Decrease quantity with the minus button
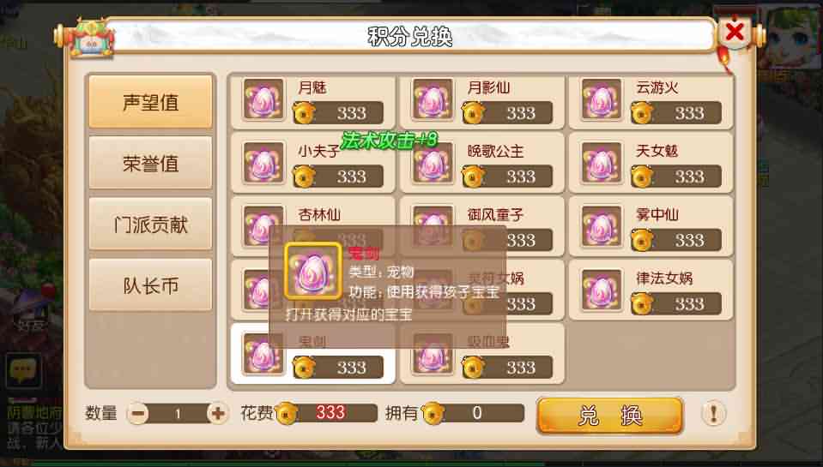This screenshot has height=467, width=823. 138,414
